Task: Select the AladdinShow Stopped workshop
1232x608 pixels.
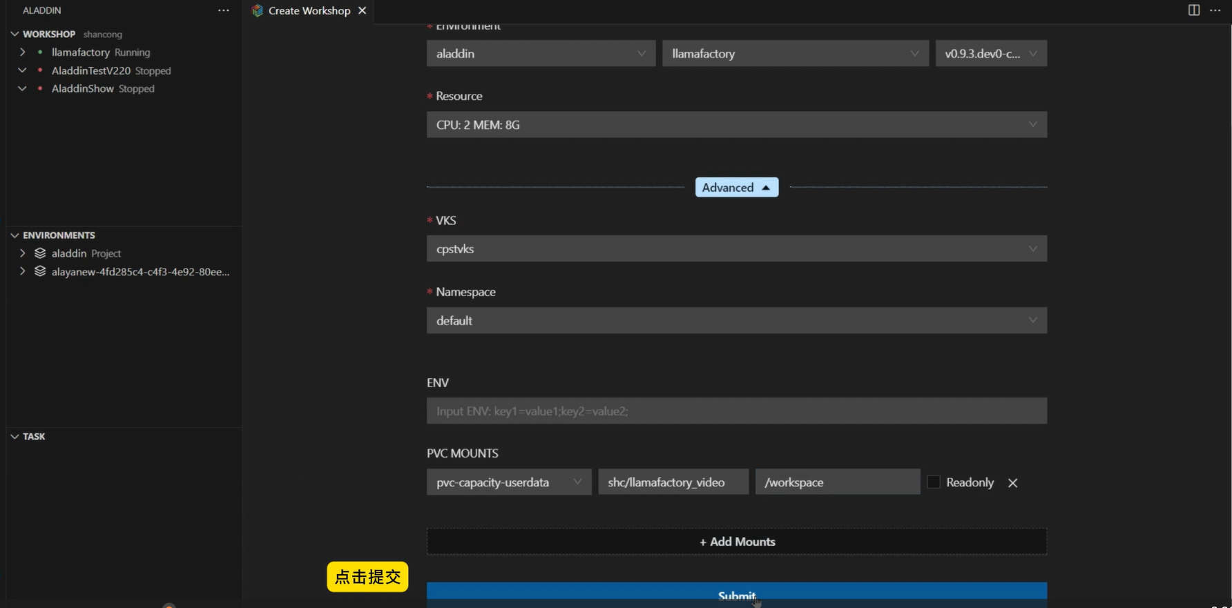Action: click(103, 88)
